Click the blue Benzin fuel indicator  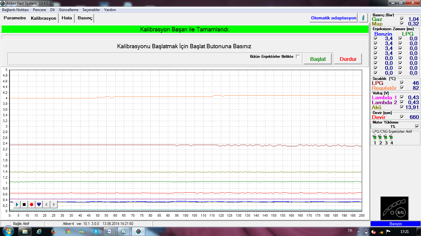point(396,224)
